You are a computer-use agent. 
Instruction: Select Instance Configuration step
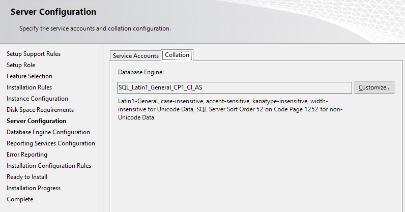tap(38, 99)
